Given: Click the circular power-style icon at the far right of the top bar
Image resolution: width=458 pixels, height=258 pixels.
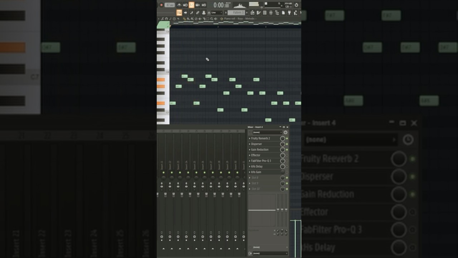Looking at the screenshot, I should tap(296, 5).
